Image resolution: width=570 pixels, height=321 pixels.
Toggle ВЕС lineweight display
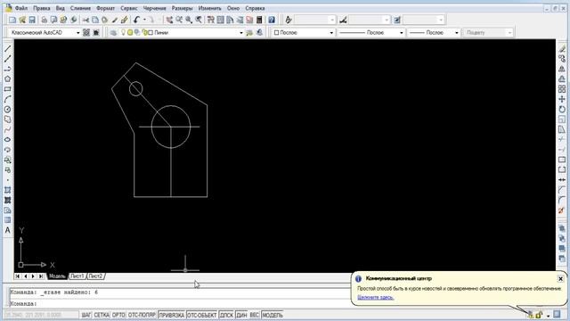click(255, 315)
